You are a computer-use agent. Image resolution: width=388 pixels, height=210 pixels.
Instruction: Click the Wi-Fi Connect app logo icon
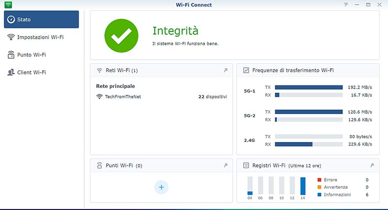tap(8, 5)
